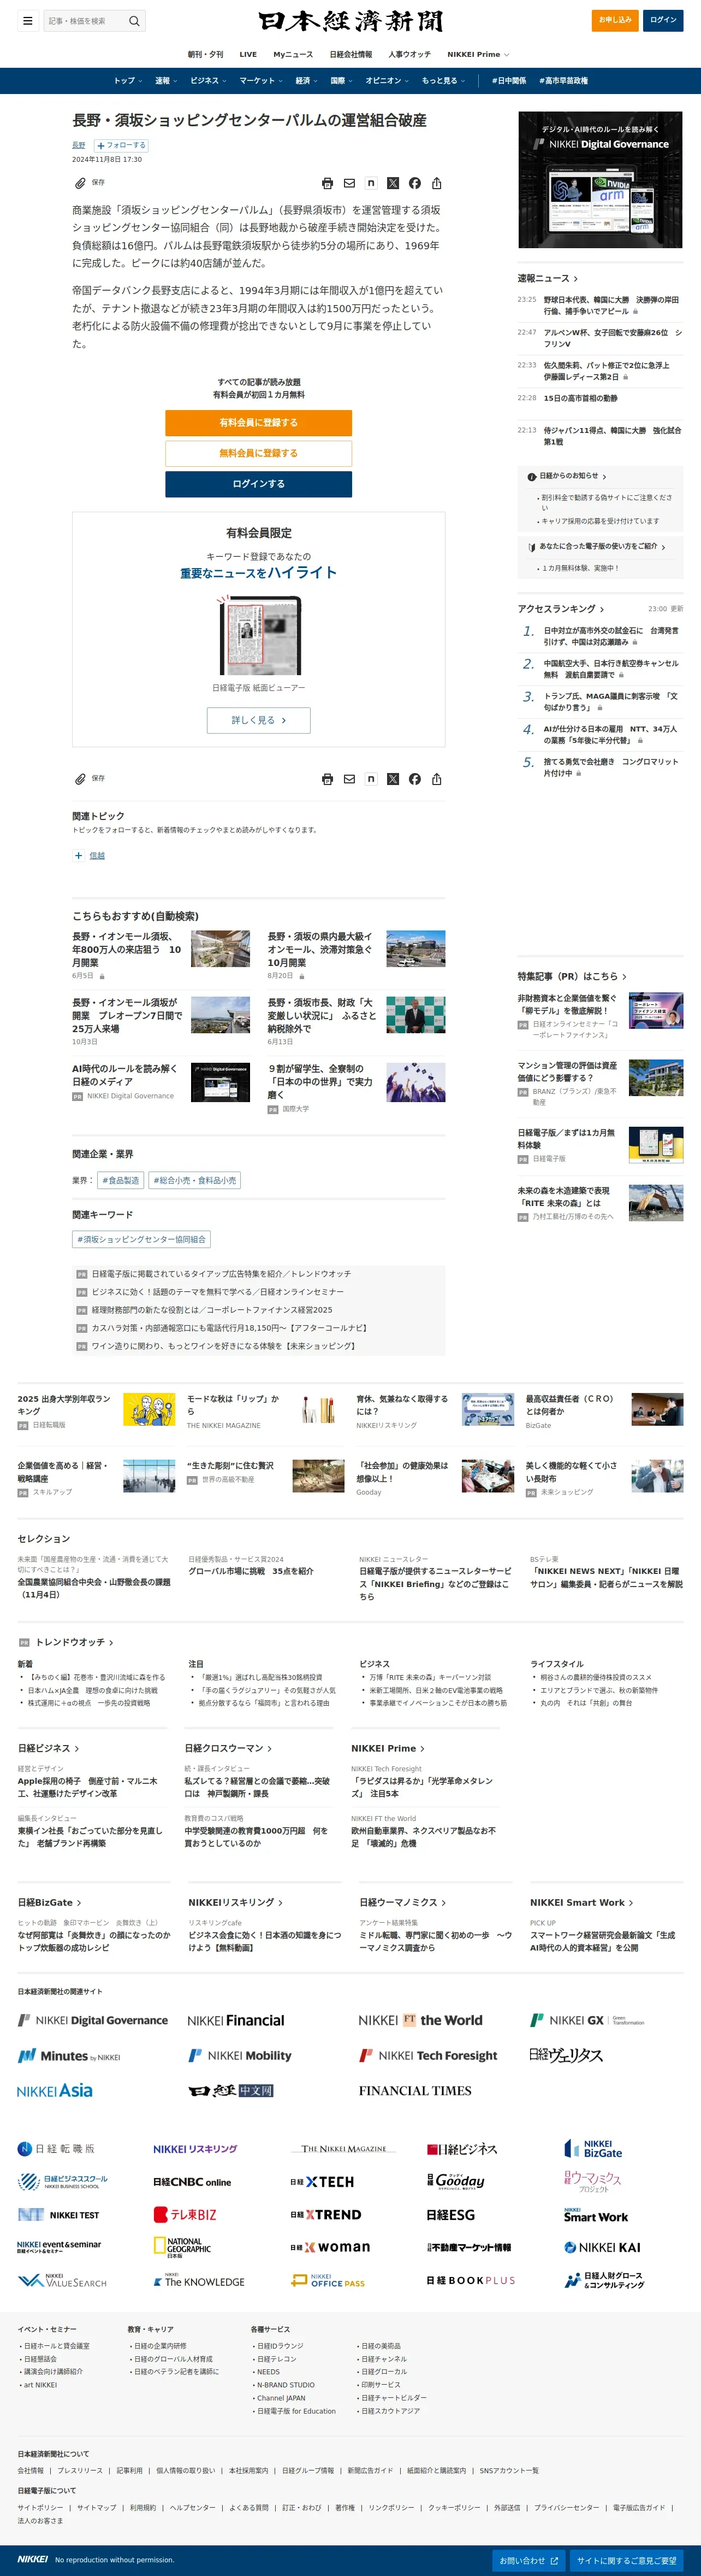
Task: Expand the オピニオン navigation dropdown
Action: coord(387,81)
